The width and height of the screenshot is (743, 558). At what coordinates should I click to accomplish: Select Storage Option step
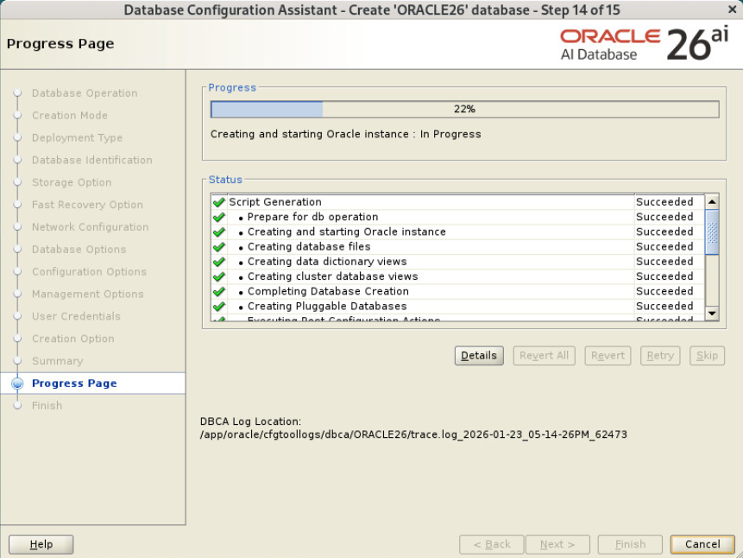(72, 182)
